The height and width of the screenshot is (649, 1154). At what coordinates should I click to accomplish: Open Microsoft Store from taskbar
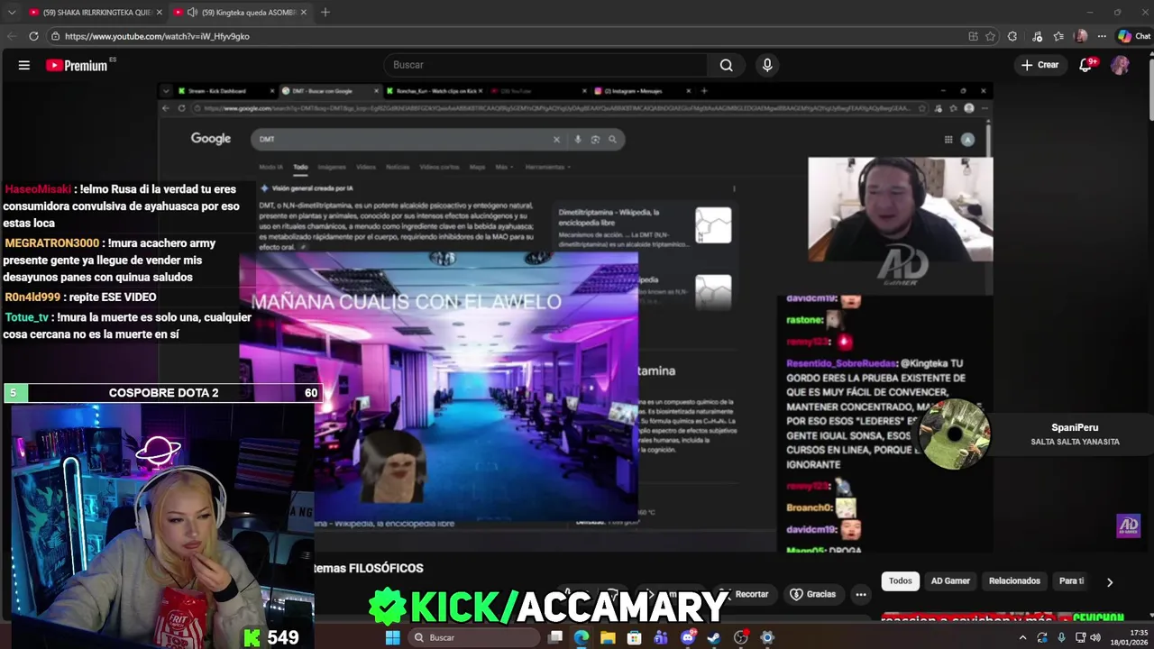[635, 637]
